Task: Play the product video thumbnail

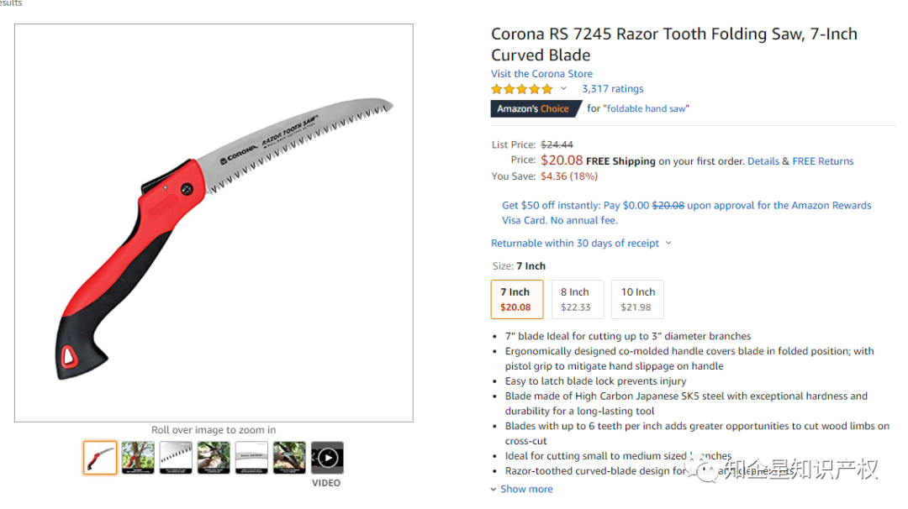Action: click(327, 458)
